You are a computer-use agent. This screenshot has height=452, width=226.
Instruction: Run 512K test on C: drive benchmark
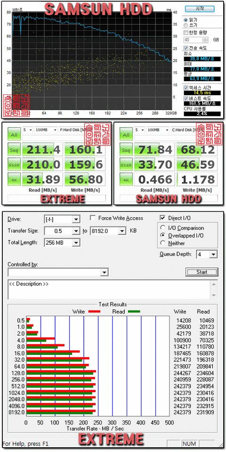(x=126, y=164)
